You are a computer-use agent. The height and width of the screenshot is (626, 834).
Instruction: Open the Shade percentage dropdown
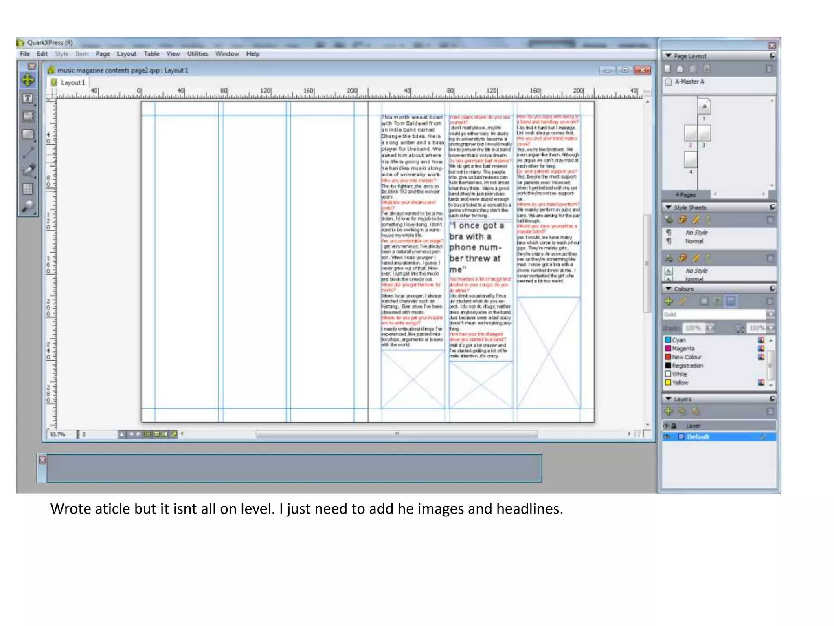pos(710,328)
